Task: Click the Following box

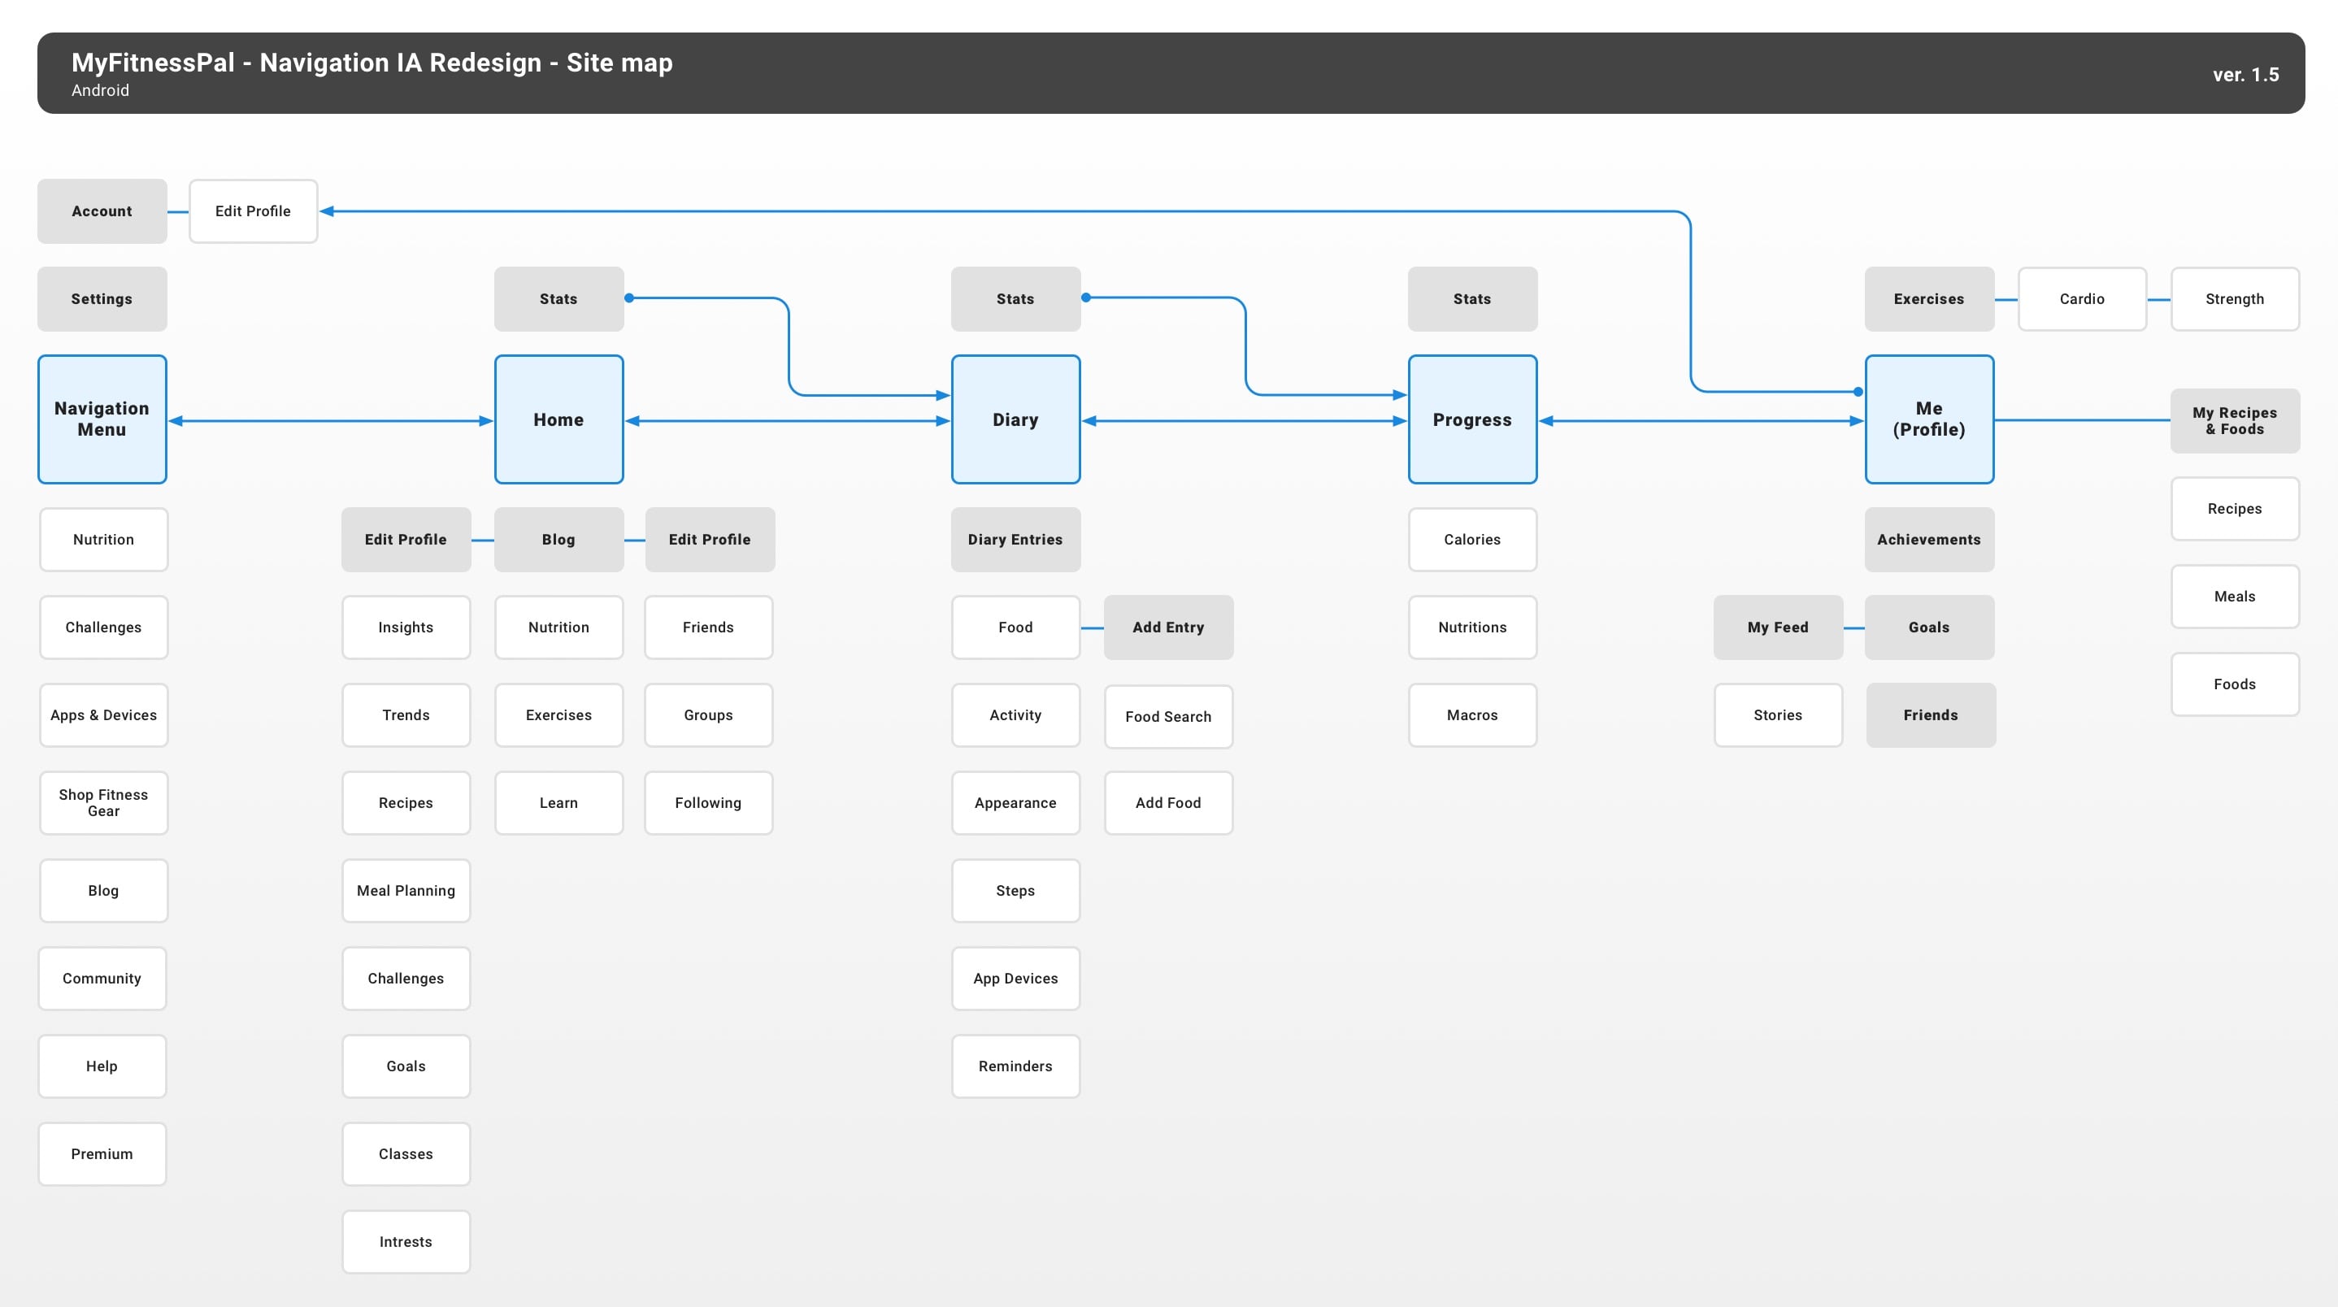Action: click(x=708, y=803)
